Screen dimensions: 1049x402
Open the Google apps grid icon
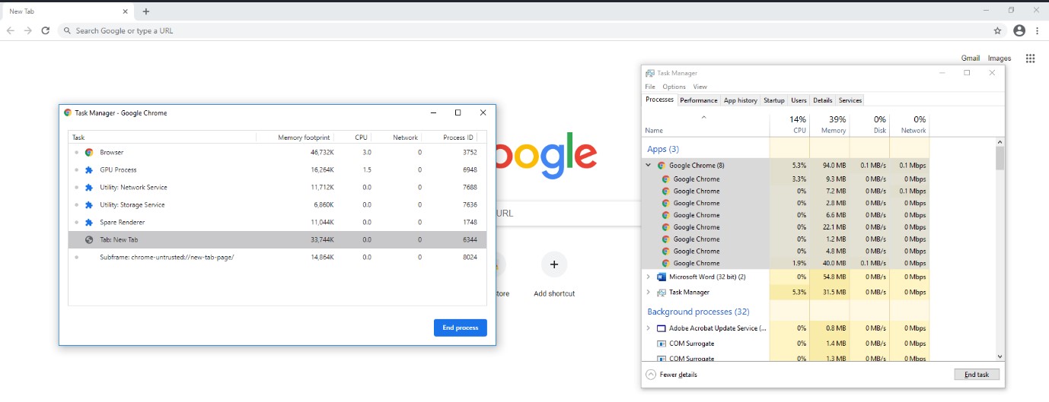[1030, 59]
